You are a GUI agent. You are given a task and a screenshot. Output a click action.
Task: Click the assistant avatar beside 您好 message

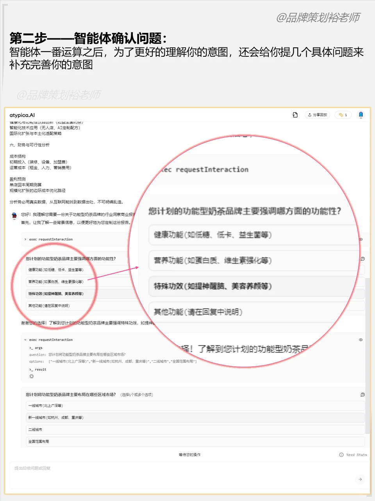click(14, 216)
